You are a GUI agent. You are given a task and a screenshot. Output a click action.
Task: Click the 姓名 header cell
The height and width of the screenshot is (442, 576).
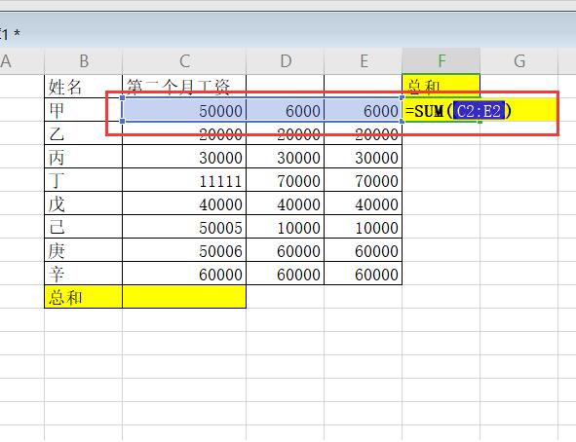tap(84, 87)
